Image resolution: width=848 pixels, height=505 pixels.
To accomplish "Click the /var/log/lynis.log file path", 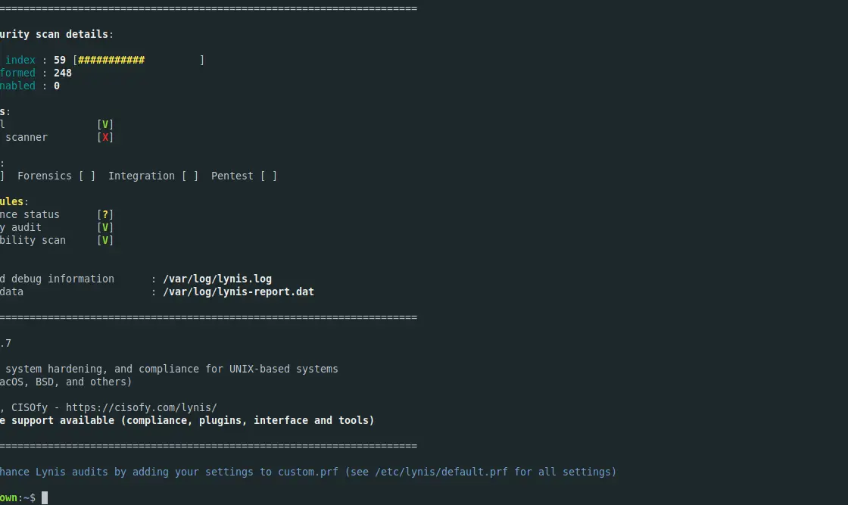I will 217,279.
